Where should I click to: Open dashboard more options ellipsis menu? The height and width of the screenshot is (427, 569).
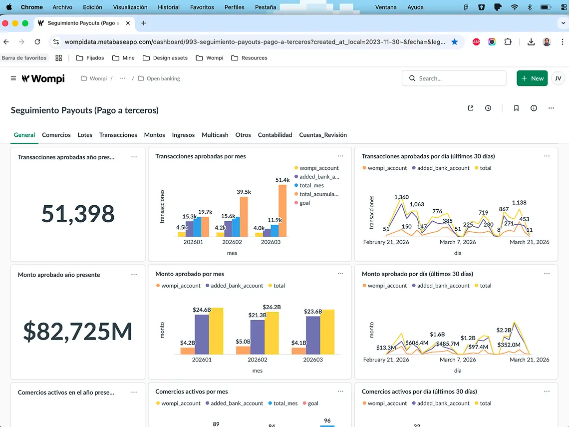(x=551, y=108)
